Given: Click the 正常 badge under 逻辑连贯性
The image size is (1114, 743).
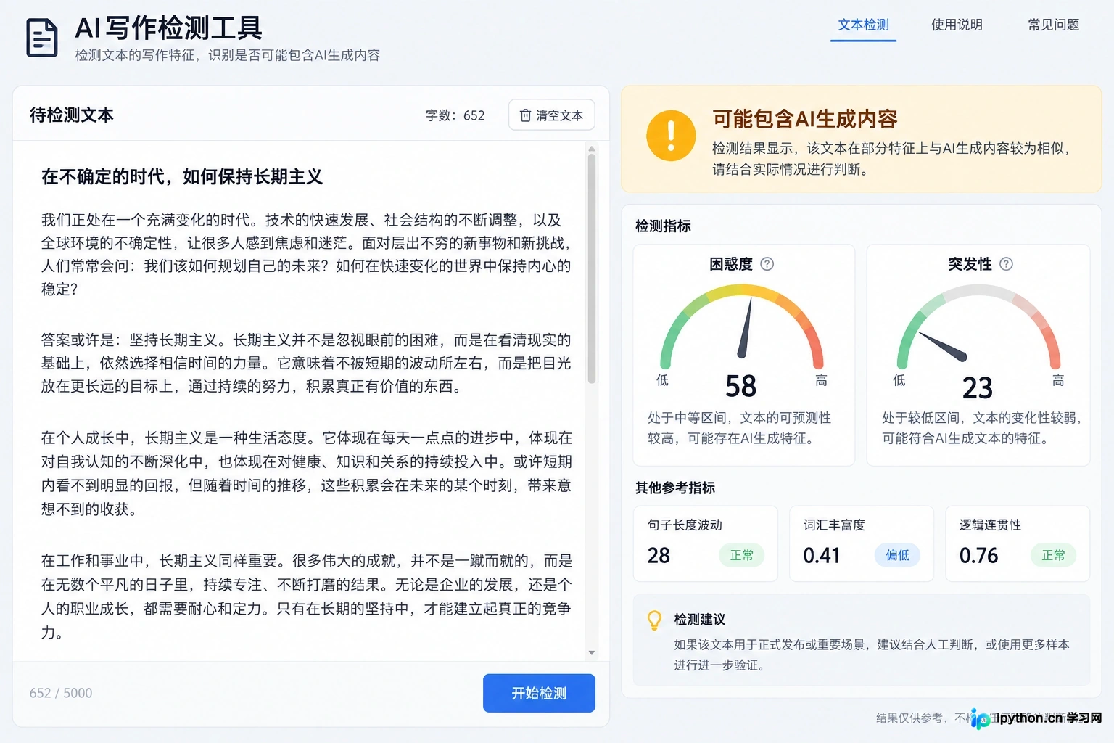Looking at the screenshot, I should click(x=1053, y=555).
